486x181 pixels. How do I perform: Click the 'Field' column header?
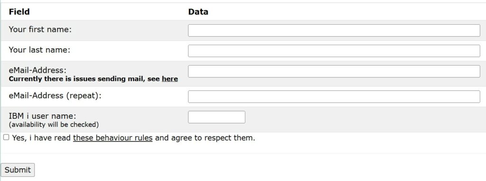tap(19, 12)
